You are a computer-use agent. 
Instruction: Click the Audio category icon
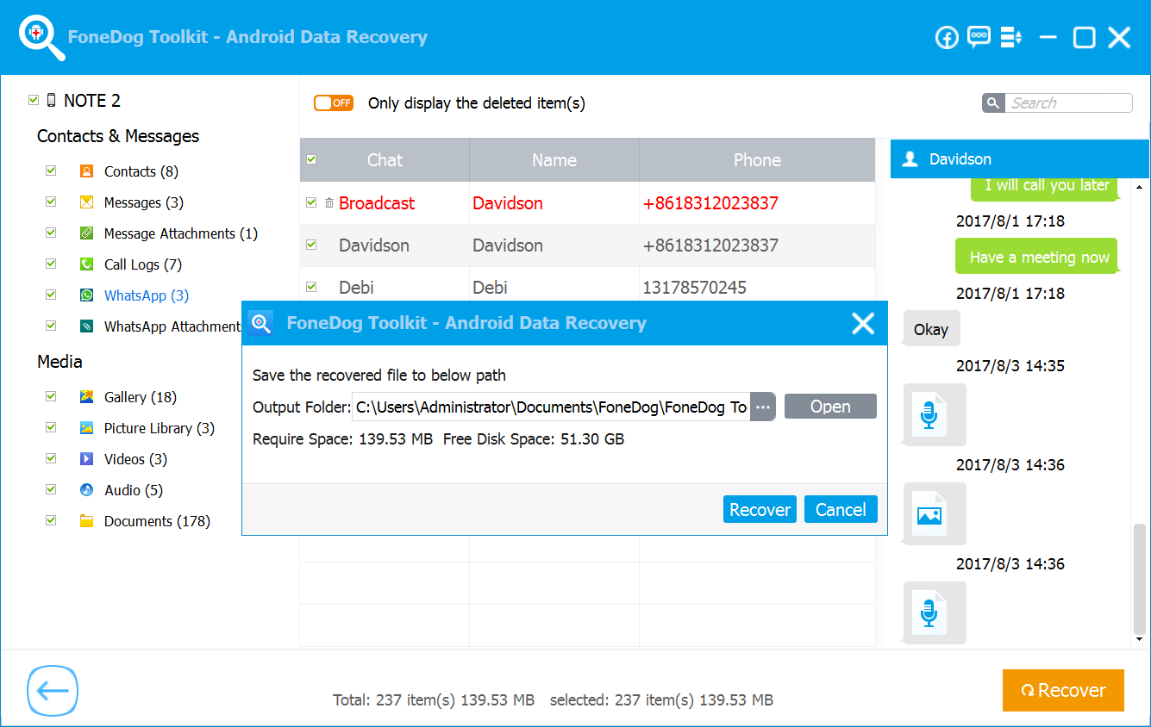pos(86,490)
